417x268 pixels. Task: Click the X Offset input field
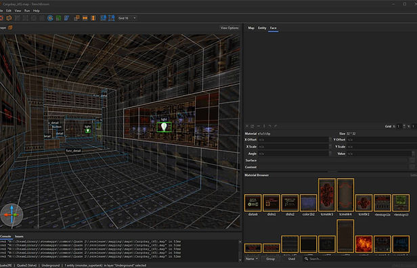[293, 139]
